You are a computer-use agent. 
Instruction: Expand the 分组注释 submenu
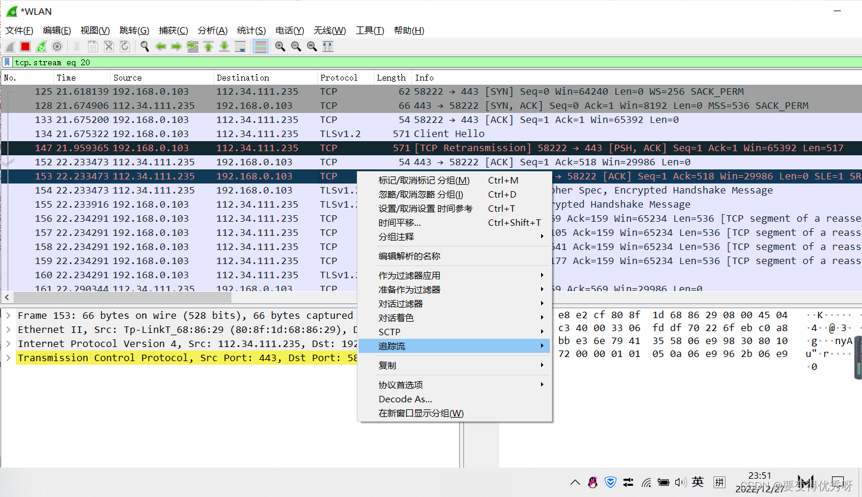tap(455, 237)
